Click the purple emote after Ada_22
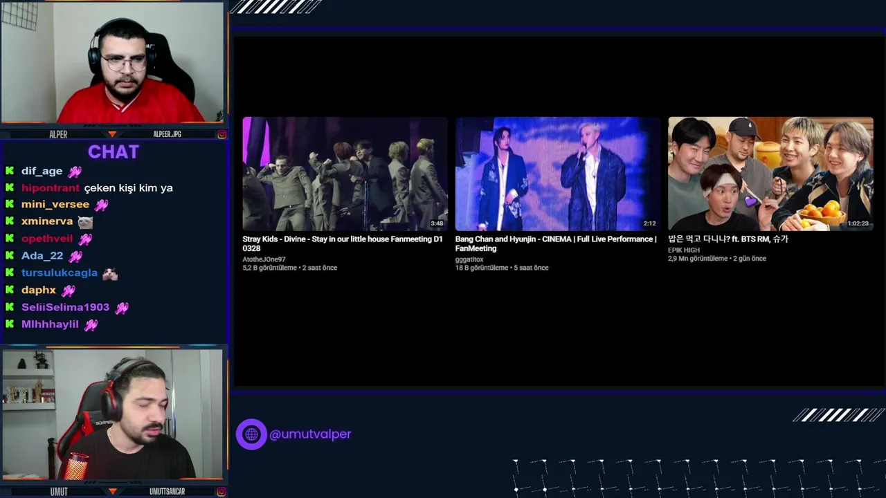 coord(75,257)
